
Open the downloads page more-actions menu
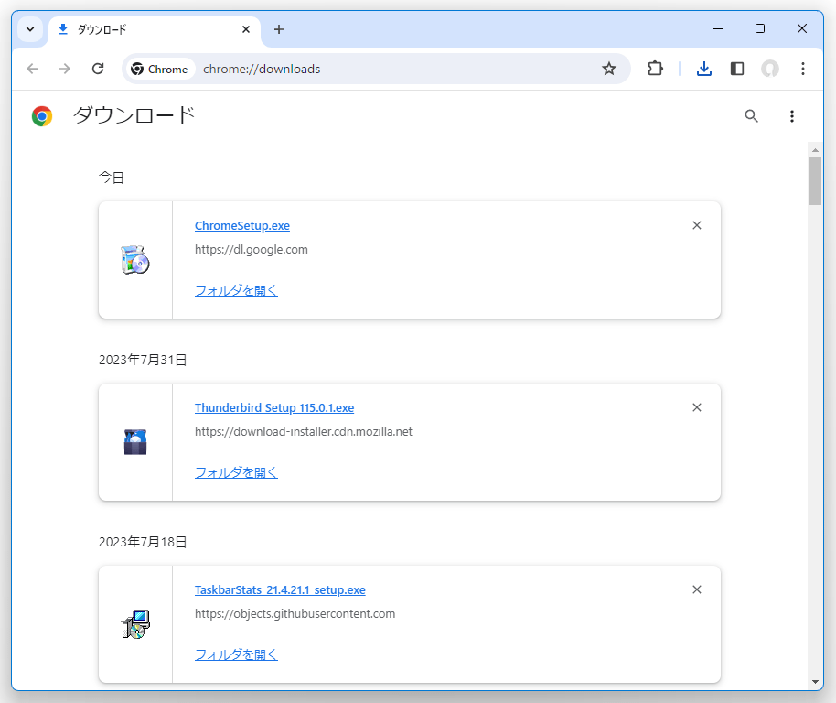[x=792, y=116]
